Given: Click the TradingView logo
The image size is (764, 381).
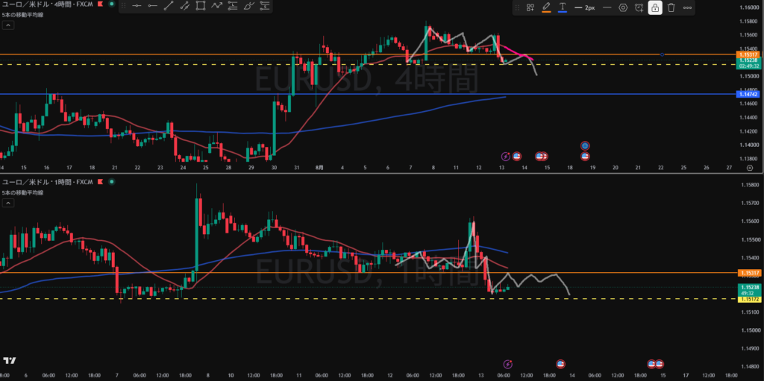Looking at the screenshot, I should click(9, 361).
